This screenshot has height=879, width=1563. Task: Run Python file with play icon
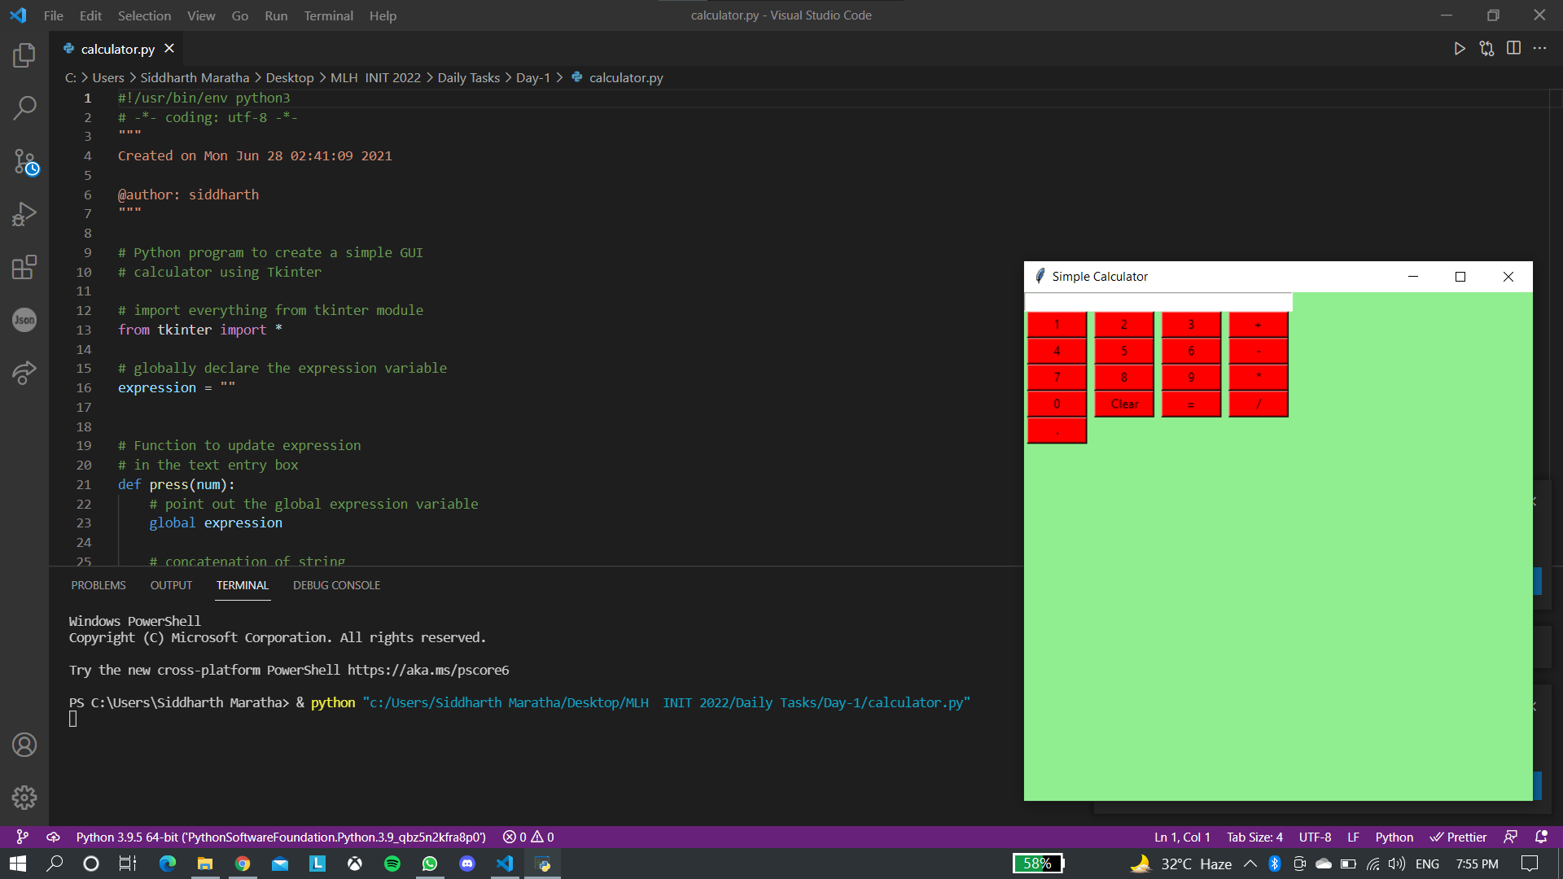coord(1460,49)
